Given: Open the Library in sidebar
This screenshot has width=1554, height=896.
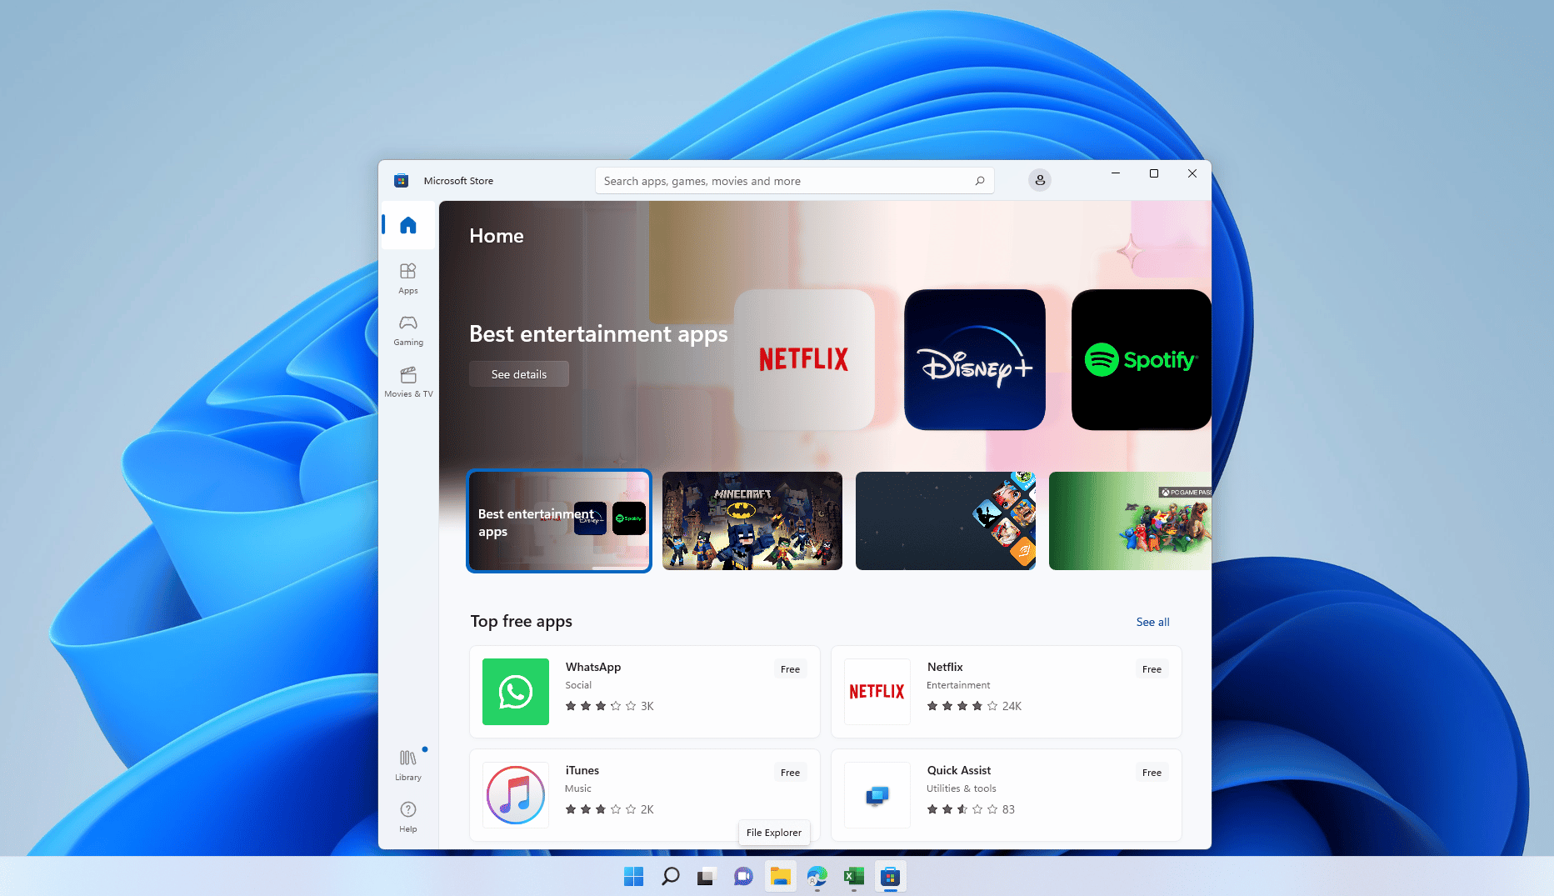Looking at the screenshot, I should point(407,764).
